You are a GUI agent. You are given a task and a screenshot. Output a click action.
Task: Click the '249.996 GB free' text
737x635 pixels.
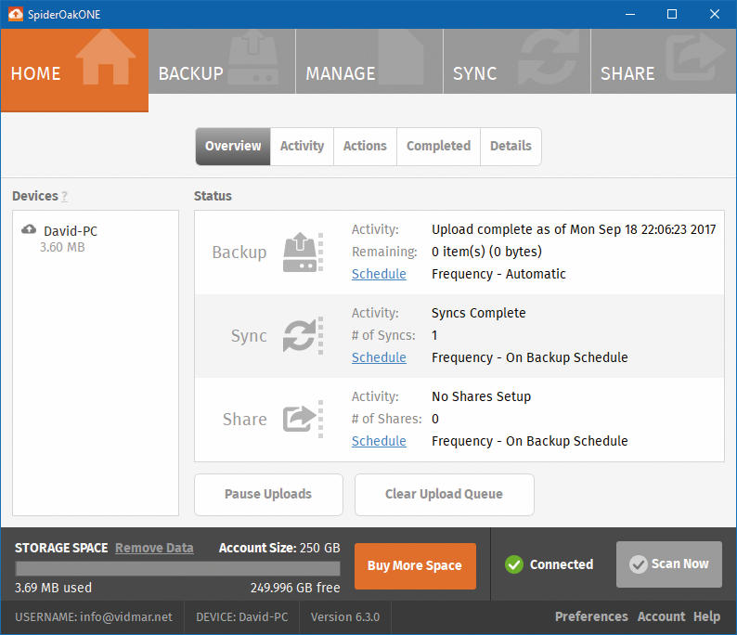[x=295, y=588]
